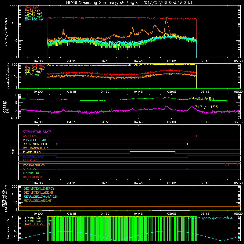Click the A0.1 tick label on GOES plot
This screenshot has height=244, width=244.
point(14,118)
